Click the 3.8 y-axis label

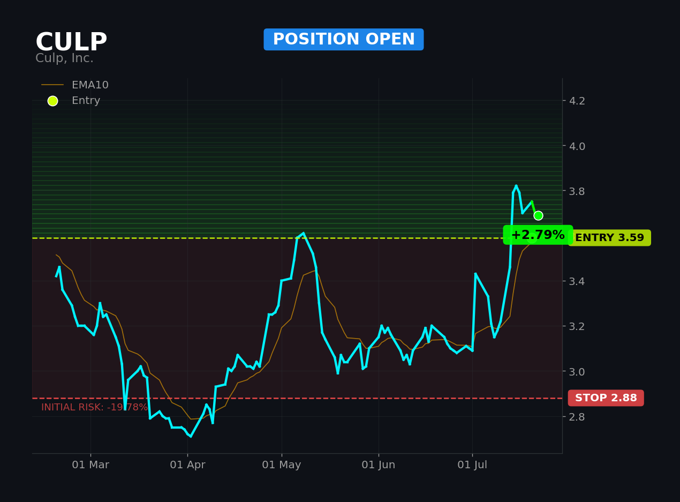point(577,191)
